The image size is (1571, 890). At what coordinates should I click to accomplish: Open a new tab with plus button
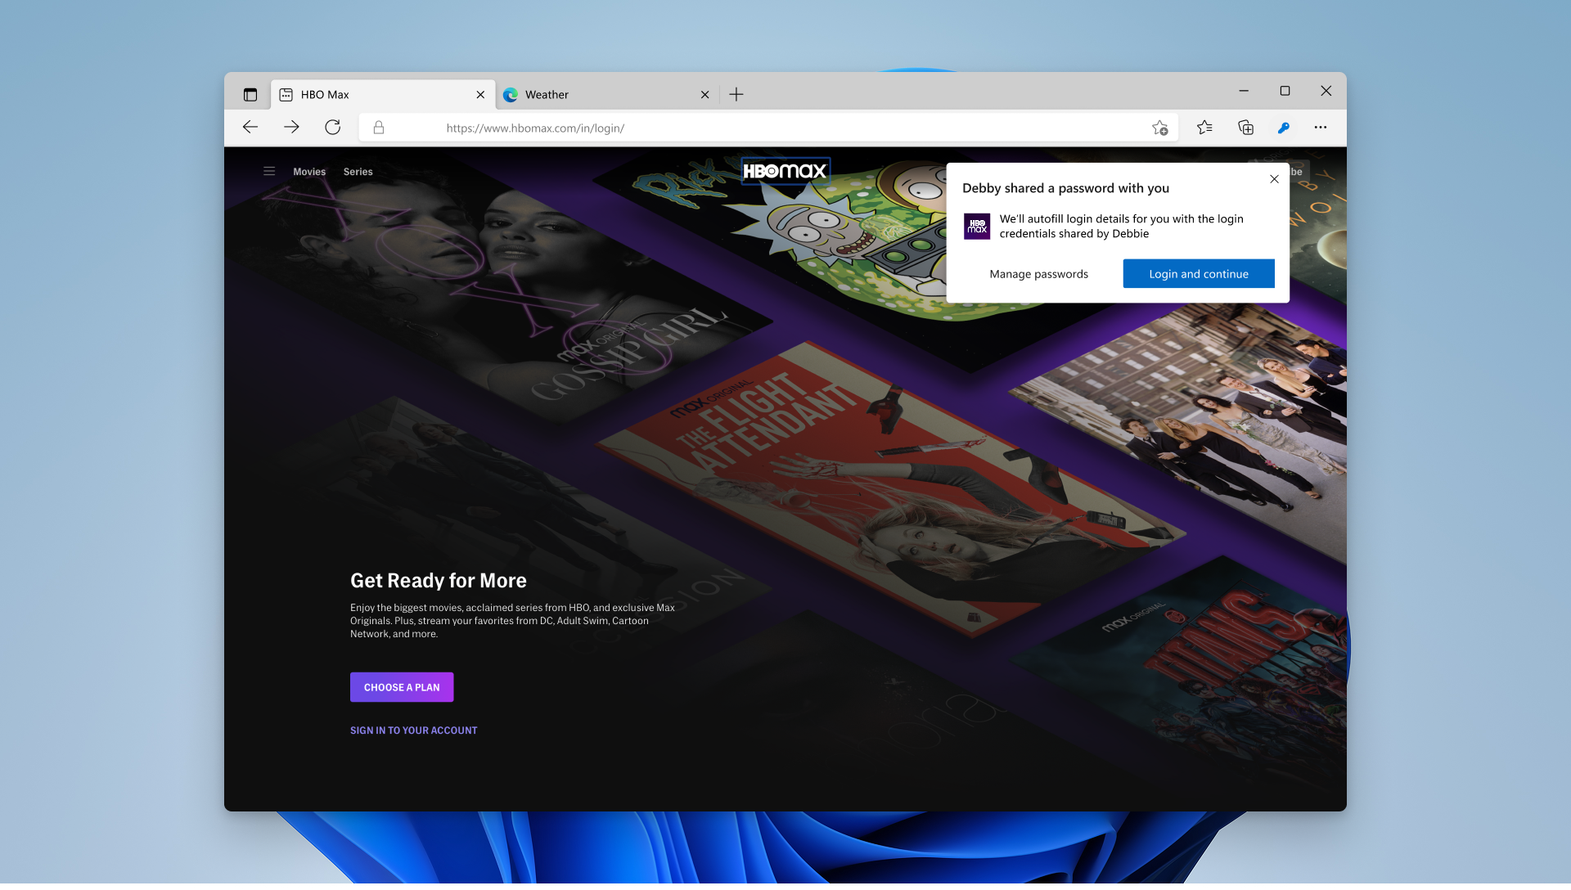click(x=736, y=95)
